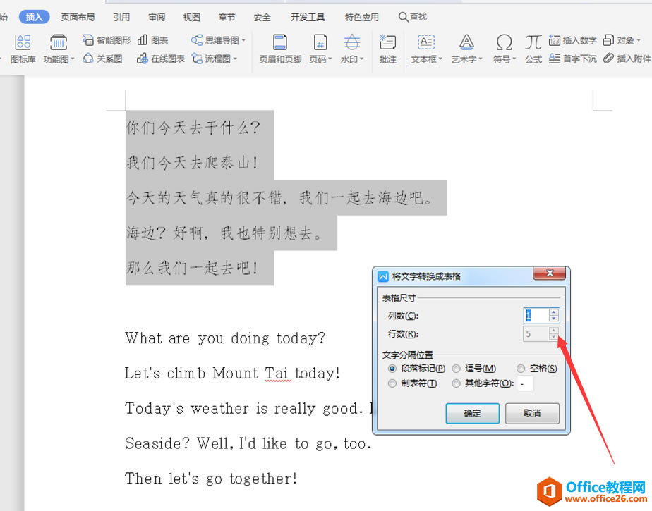
Task: Click the 艺术字 word art icon
Action: pos(466,43)
